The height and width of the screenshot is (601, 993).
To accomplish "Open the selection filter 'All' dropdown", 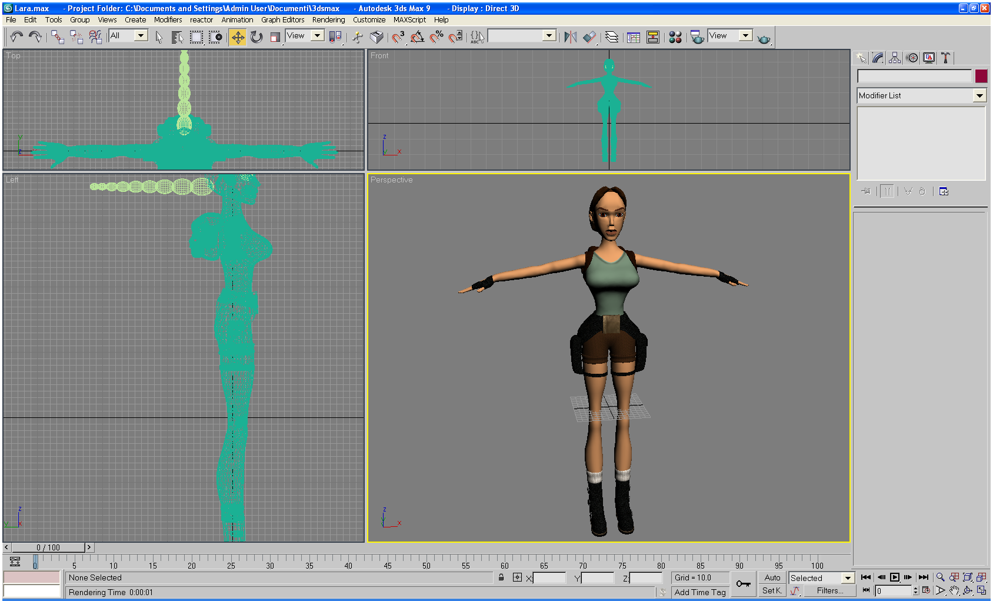I will point(141,35).
